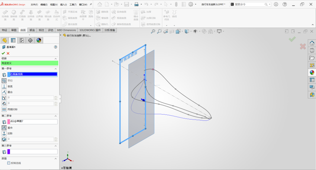Collapse the CommandManager ribbon chevron
The height and width of the screenshot is (170, 316).
click(313, 25)
